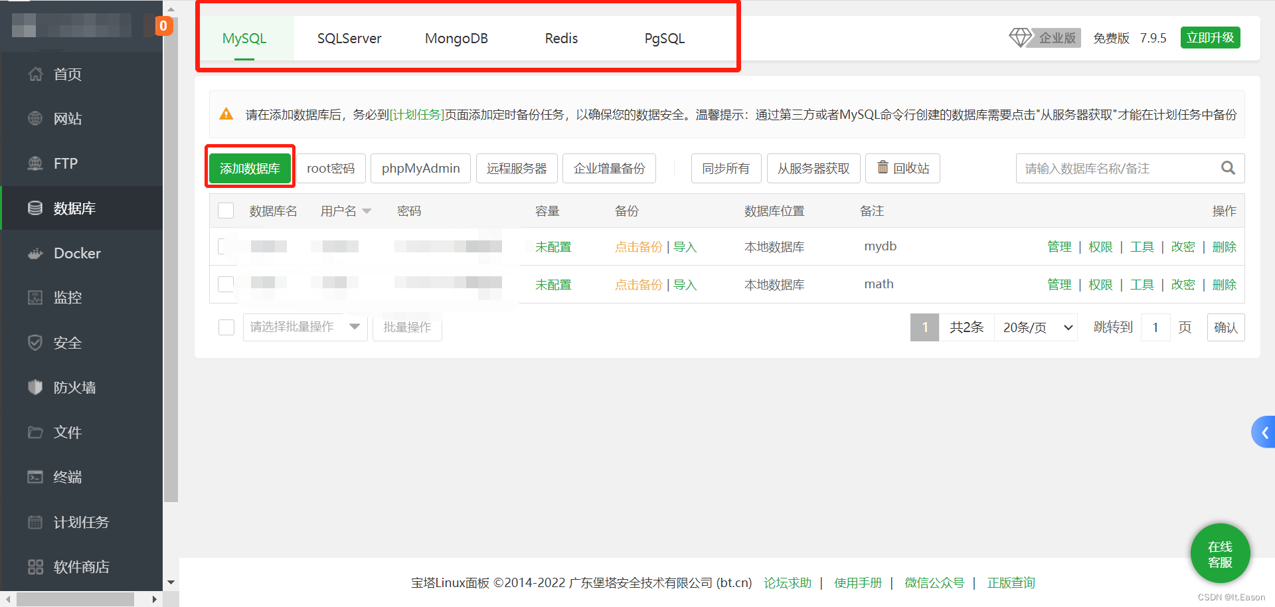The image size is (1275, 607).
Task: Click the yellow warning triangle icon
Action: coord(226,114)
